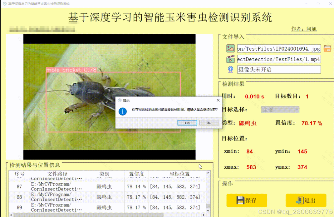Click the webcam icon to start the camera
Image resolution: width=334 pixels, height=217 pixels.
[x=230, y=69]
